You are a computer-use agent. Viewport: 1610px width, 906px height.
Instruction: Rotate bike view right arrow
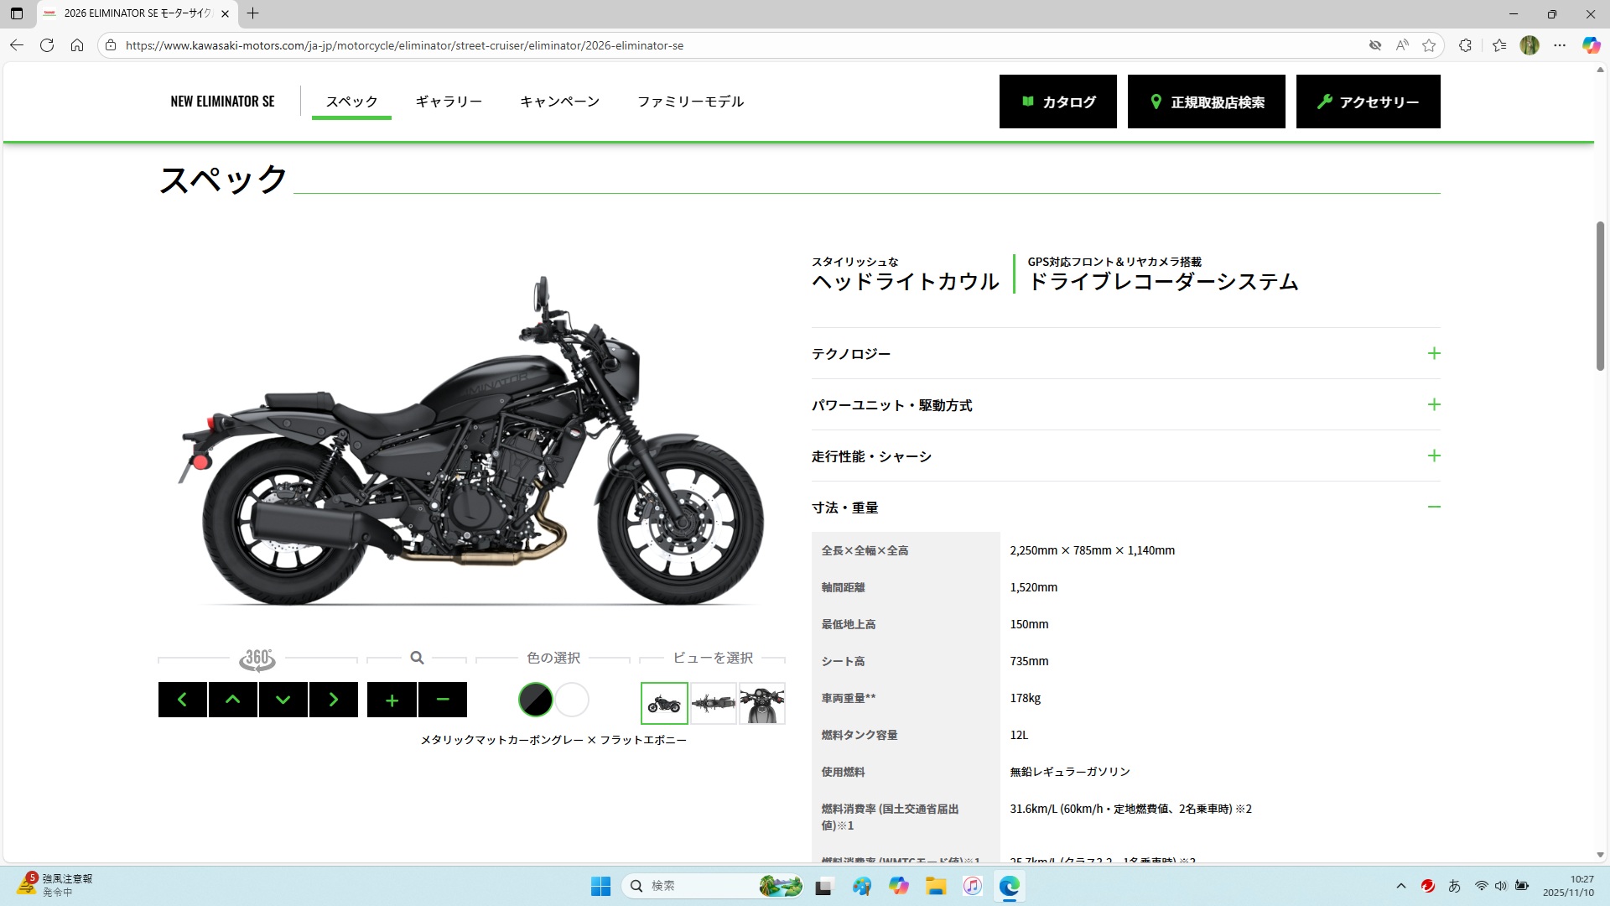click(x=333, y=700)
